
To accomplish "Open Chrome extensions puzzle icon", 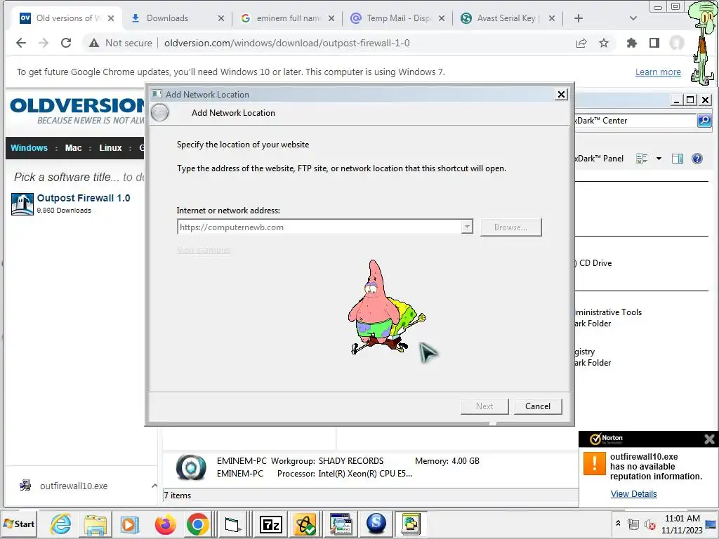I will [x=632, y=43].
